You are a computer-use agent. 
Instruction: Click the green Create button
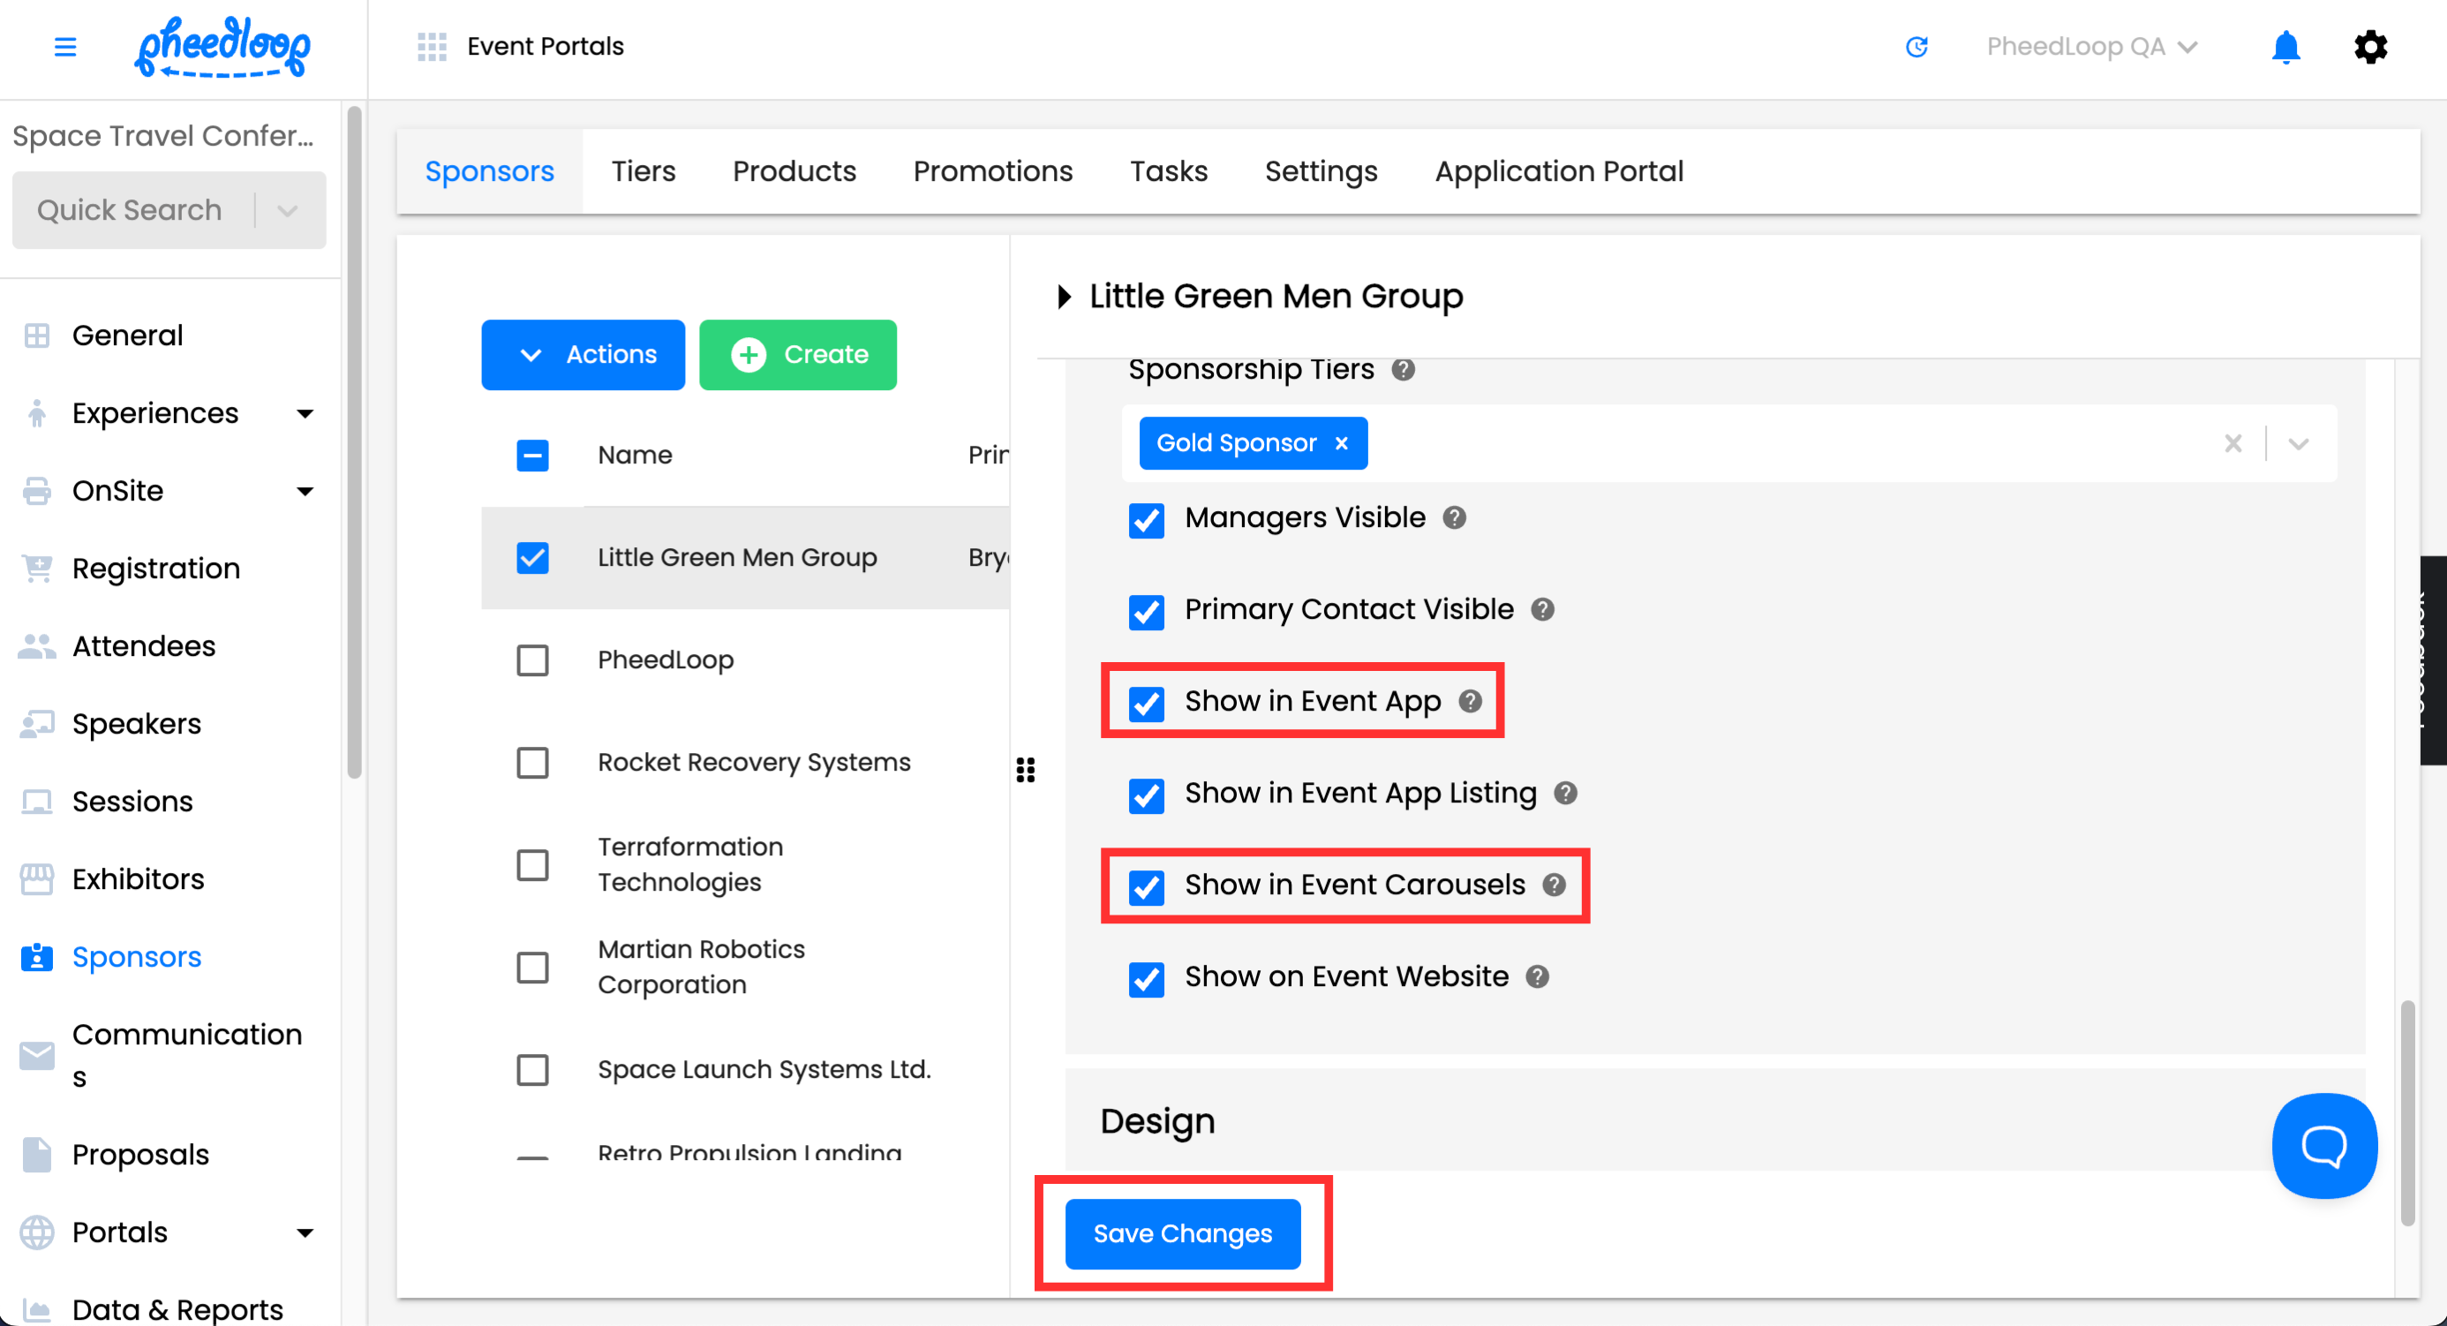[798, 354]
